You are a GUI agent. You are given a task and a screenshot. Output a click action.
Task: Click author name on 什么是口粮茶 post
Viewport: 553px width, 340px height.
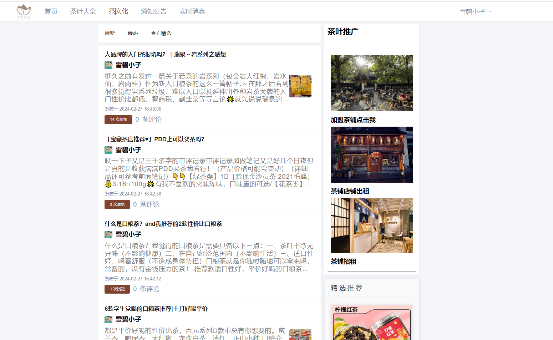[128, 234]
